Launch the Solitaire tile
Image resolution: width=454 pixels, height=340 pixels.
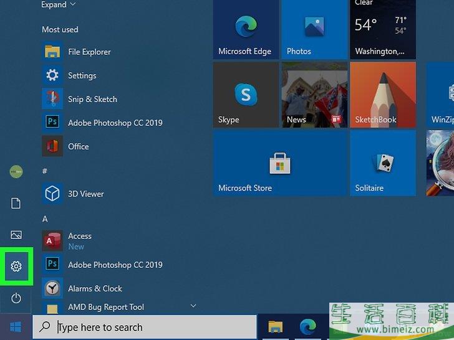(382, 163)
